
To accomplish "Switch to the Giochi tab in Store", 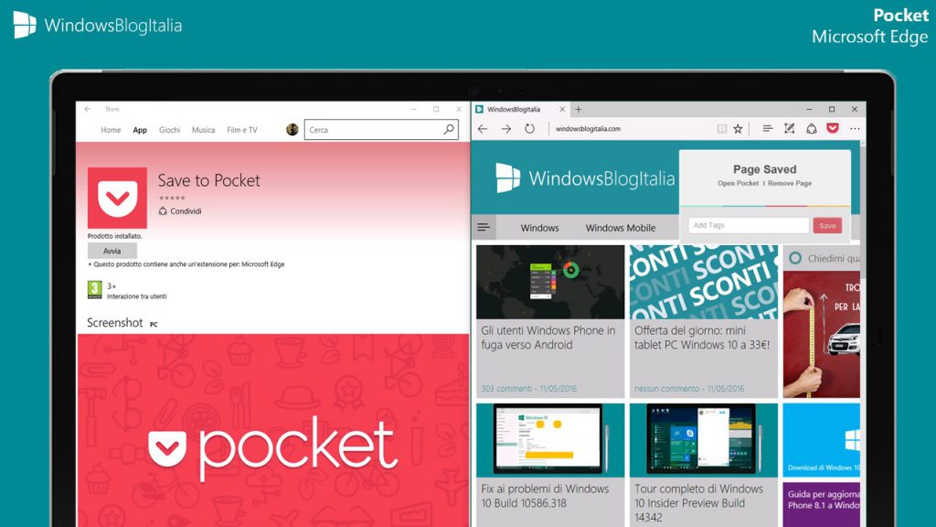I will [x=169, y=130].
